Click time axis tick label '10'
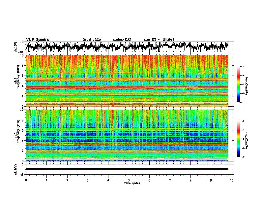The height and width of the screenshot is (202, 261). pos(232,180)
